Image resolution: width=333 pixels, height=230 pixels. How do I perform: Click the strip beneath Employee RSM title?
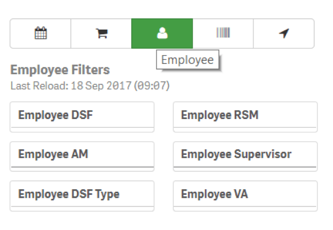(x=245, y=129)
